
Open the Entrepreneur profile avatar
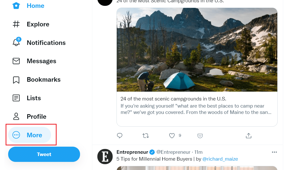tap(105, 157)
